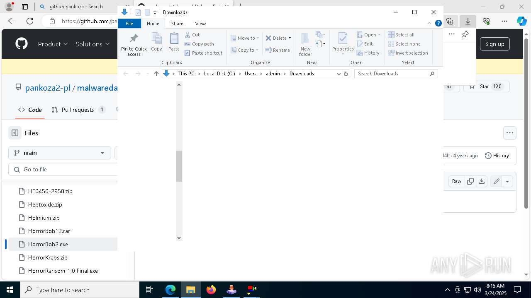This screenshot has height=298, width=531.
Task: Click the GitHub logo in browser
Action: point(22,44)
